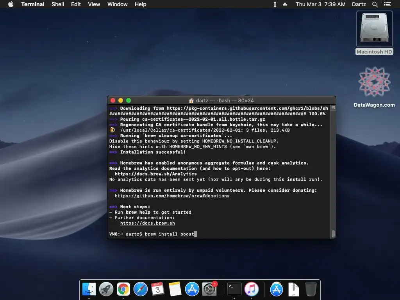Viewport: 400px width, 300px height.
Task: Click the Terminal icon in Dock
Action: [x=234, y=289]
